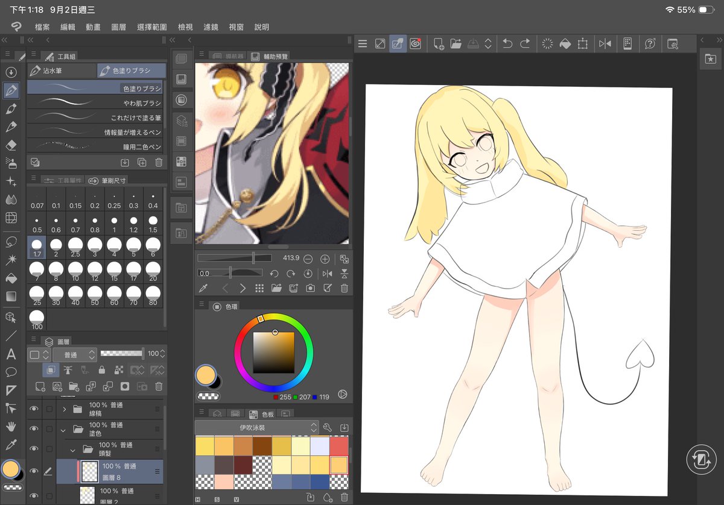Select the Fill bucket tool in left toolbar
The image size is (724, 505).
pos(11,278)
